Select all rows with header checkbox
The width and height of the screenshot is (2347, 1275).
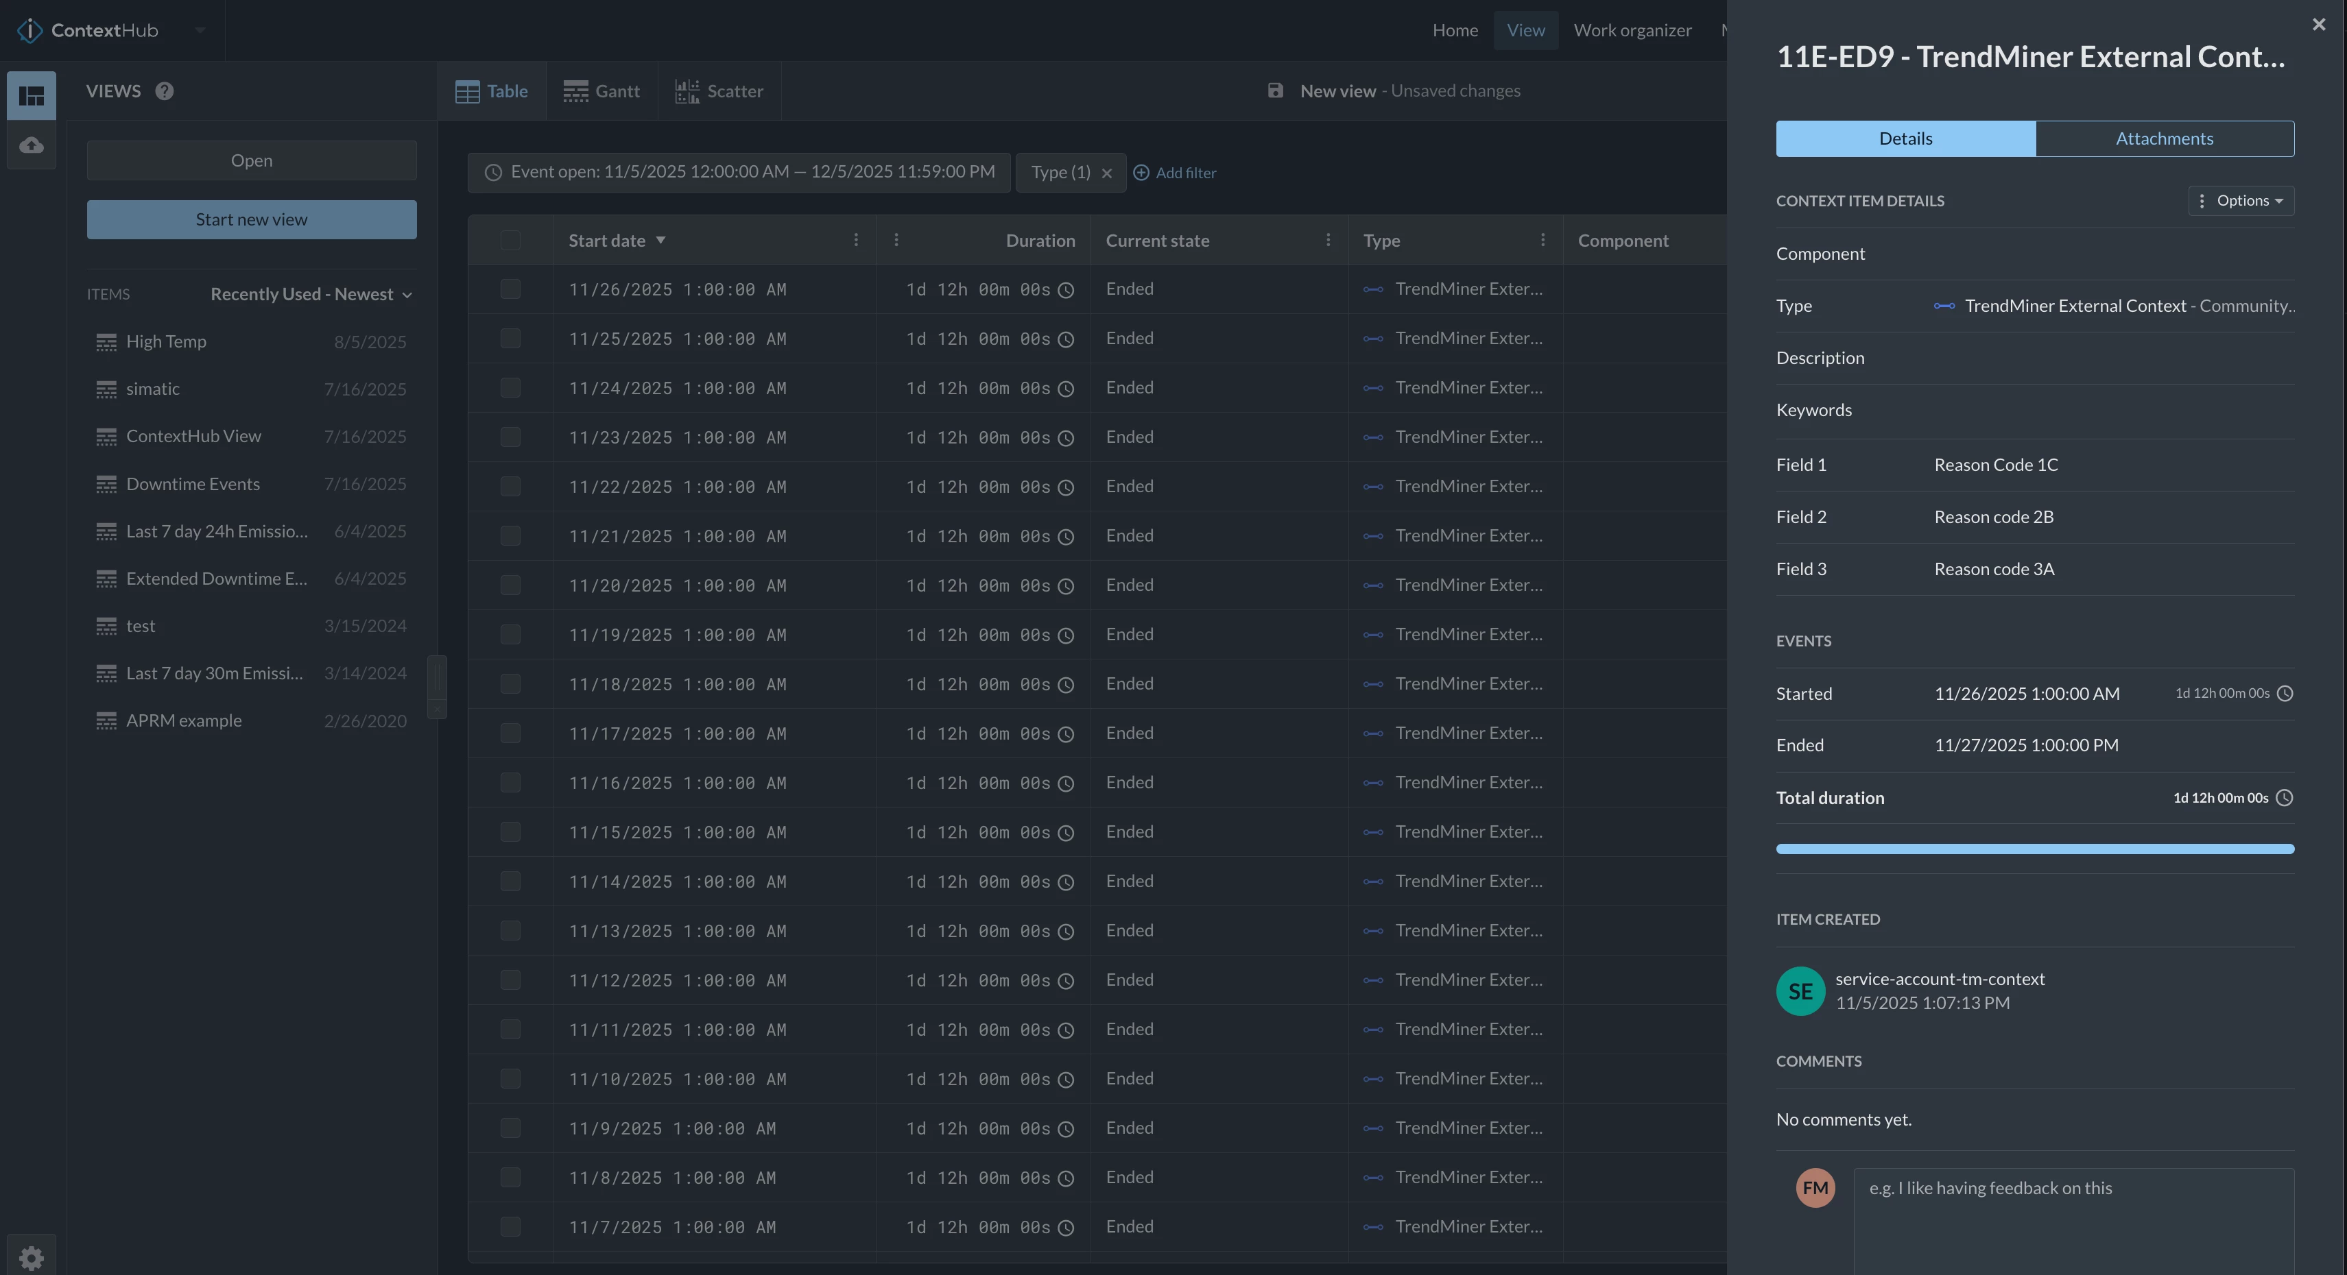[x=510, y=241]
